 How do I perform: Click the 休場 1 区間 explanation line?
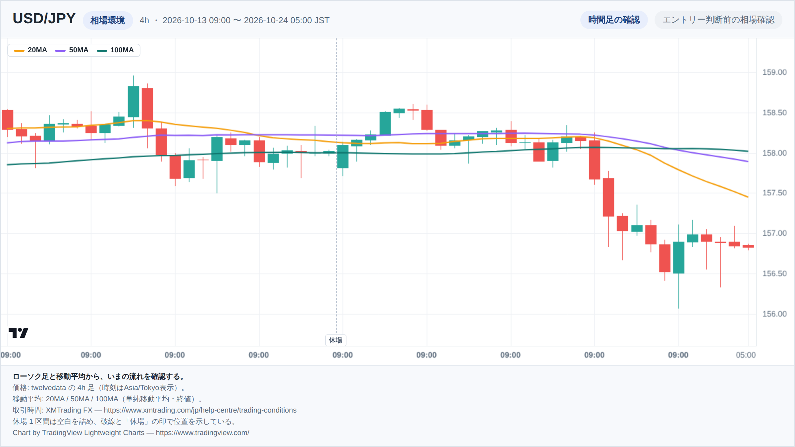(125, 422)
